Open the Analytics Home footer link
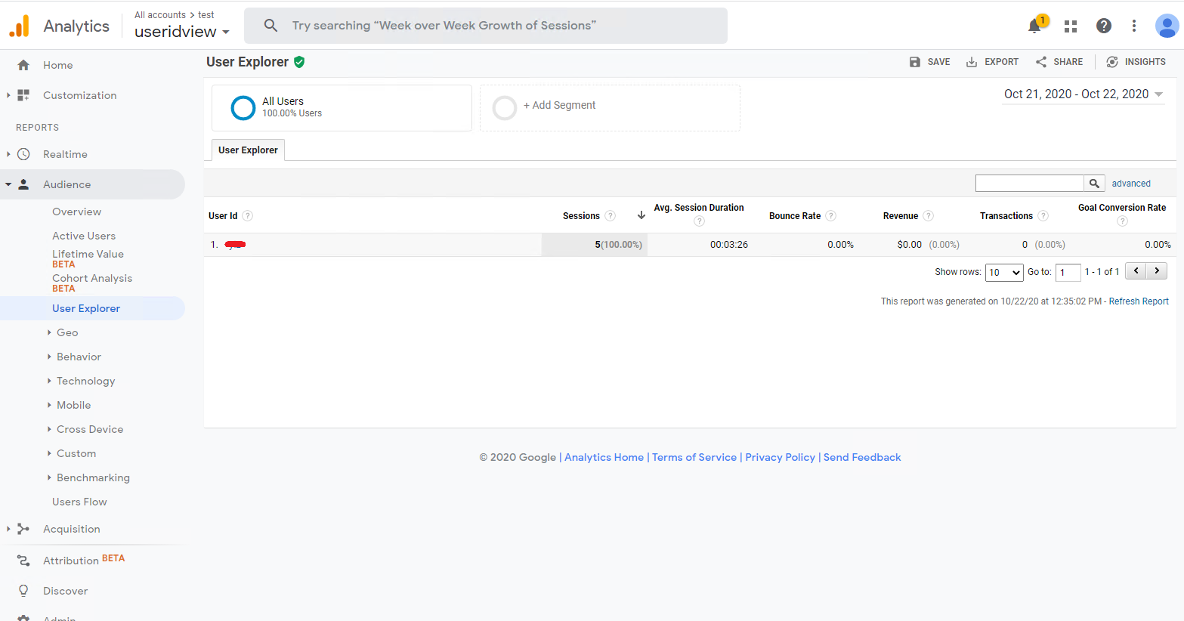This screenshot has width=1184, height=621. tap(604, 457)
